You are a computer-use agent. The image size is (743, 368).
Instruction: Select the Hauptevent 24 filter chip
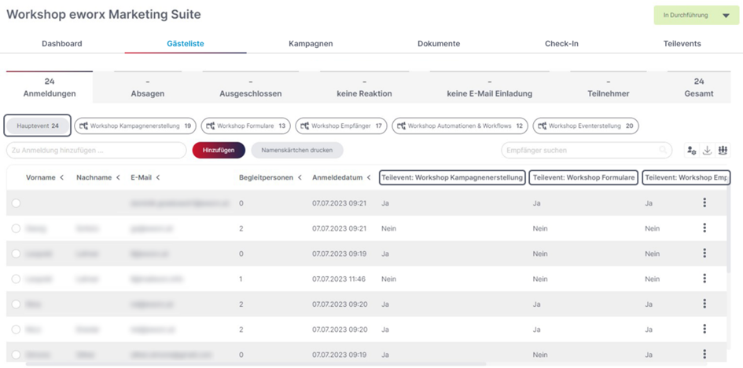38,126
